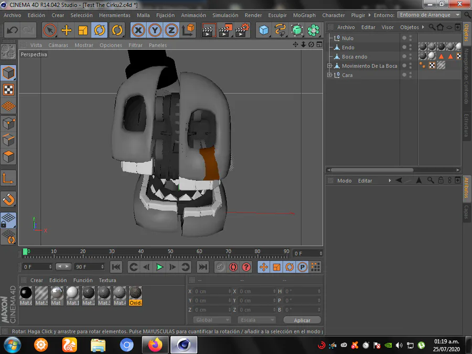Click the Aplicar button
Viewport: 472px width, 354px height.
[302, 320]
